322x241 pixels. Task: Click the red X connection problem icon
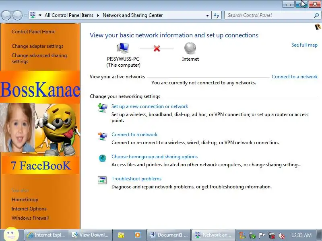[157, 48]
